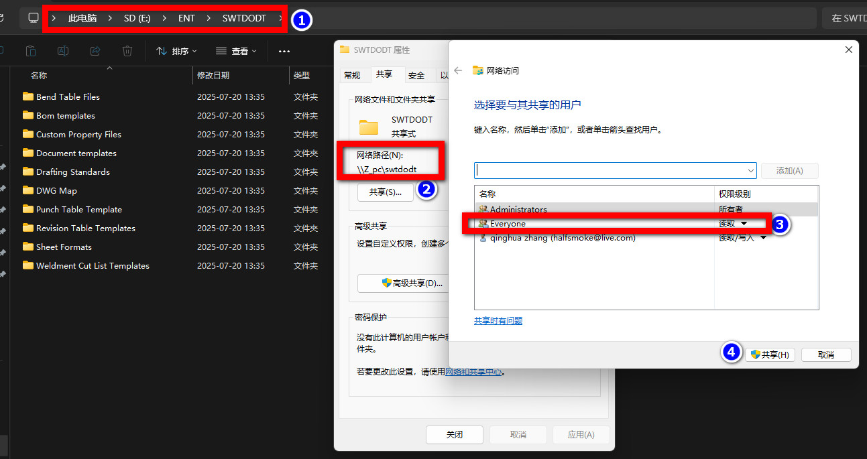The height and width of the screenshot is (459, 867).
Task: Click the share arrow icon in toolbar
Action: click(95, 51)
